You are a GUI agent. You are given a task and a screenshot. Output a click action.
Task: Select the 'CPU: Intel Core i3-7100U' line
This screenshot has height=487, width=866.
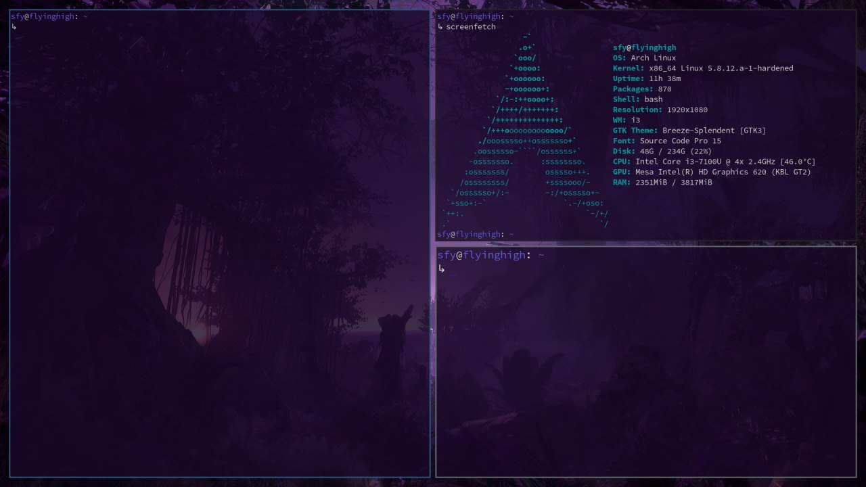click(x=714, y=162)
